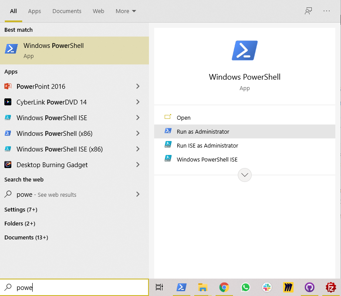
Task: Click the Open action
Action: click(x=245, y=118)
